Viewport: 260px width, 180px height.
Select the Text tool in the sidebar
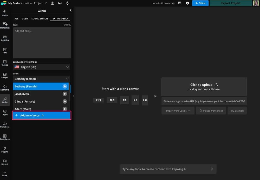(5, 50)
